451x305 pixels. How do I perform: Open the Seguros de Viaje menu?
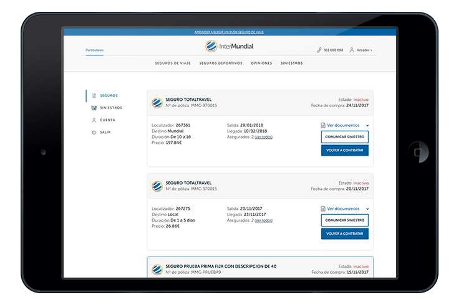click(x=173, y=63)
